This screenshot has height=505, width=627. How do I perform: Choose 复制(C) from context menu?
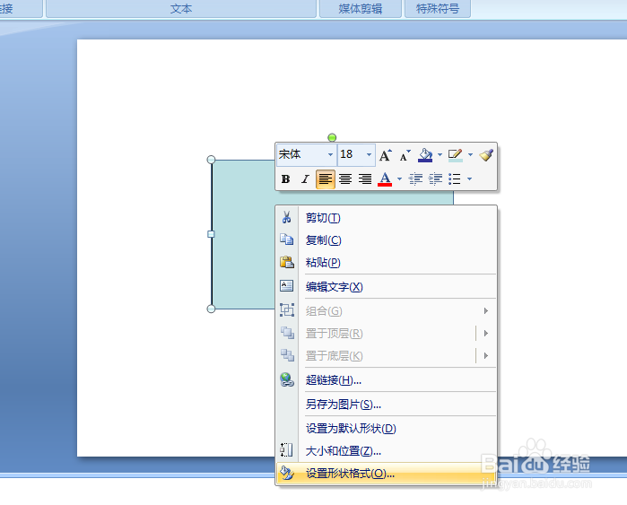[386, 240]
